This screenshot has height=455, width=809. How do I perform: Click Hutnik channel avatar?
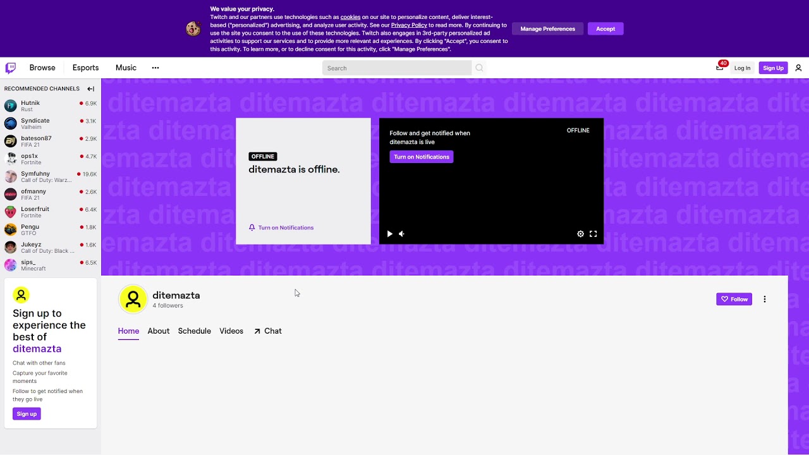click(x=11, y=106)
